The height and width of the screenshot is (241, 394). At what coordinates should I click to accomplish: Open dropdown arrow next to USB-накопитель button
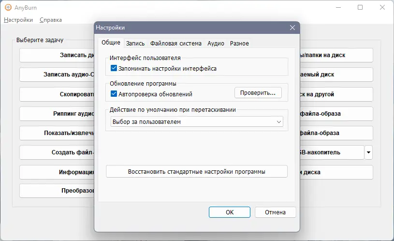click(x=369, y=152)
